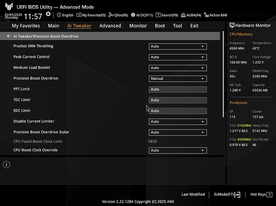Image resolution: width=276 pixels, height=206 pixels.
Task: Click the CPU Fused Boost Clock Limit label
Action: [38, 141]
